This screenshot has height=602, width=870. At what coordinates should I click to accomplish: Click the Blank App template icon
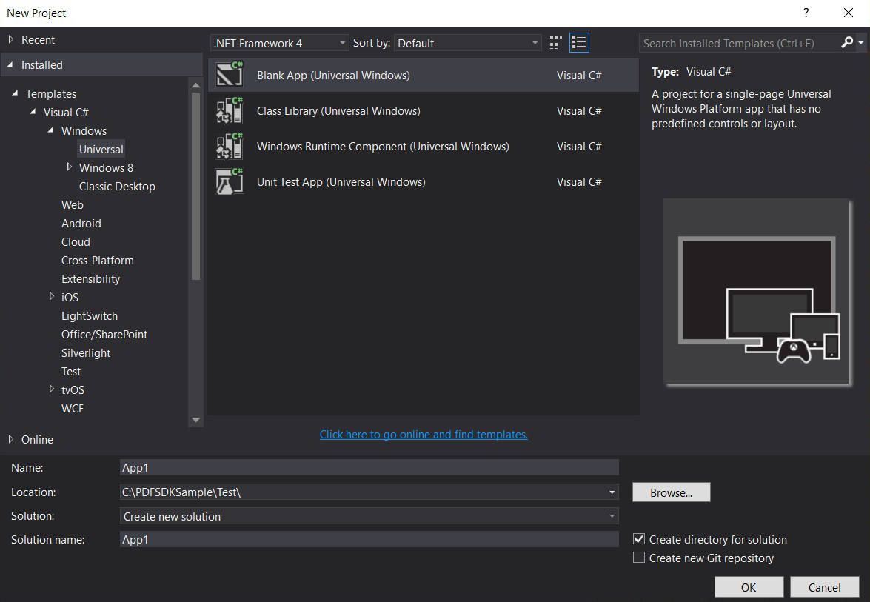pos(230,75)
